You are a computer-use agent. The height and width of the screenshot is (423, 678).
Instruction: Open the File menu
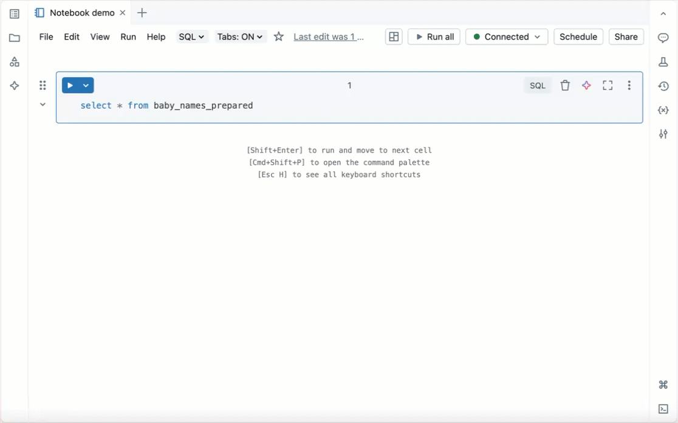point(46,36)
